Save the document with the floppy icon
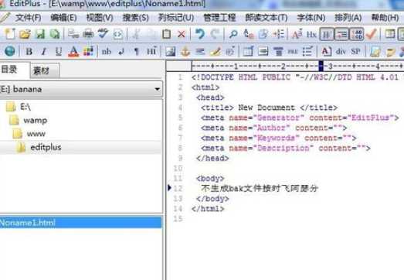Screen dimensions: 404x280 click(x=40, y=34)
